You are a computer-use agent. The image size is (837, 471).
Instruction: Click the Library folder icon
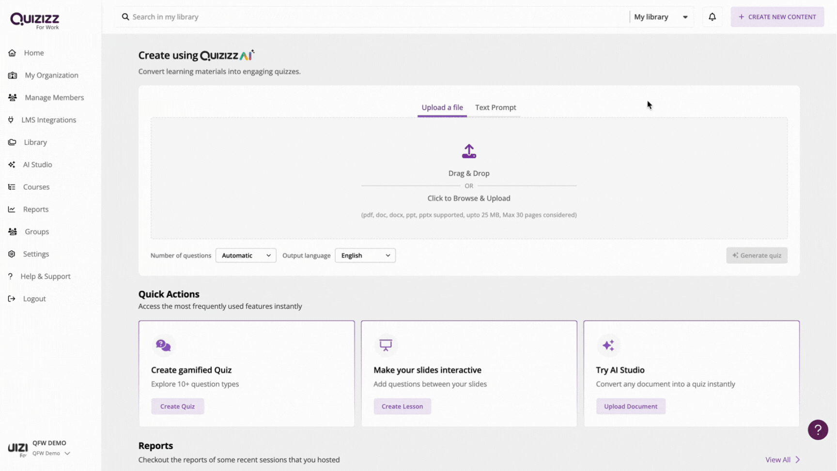(x=12, y=142)
